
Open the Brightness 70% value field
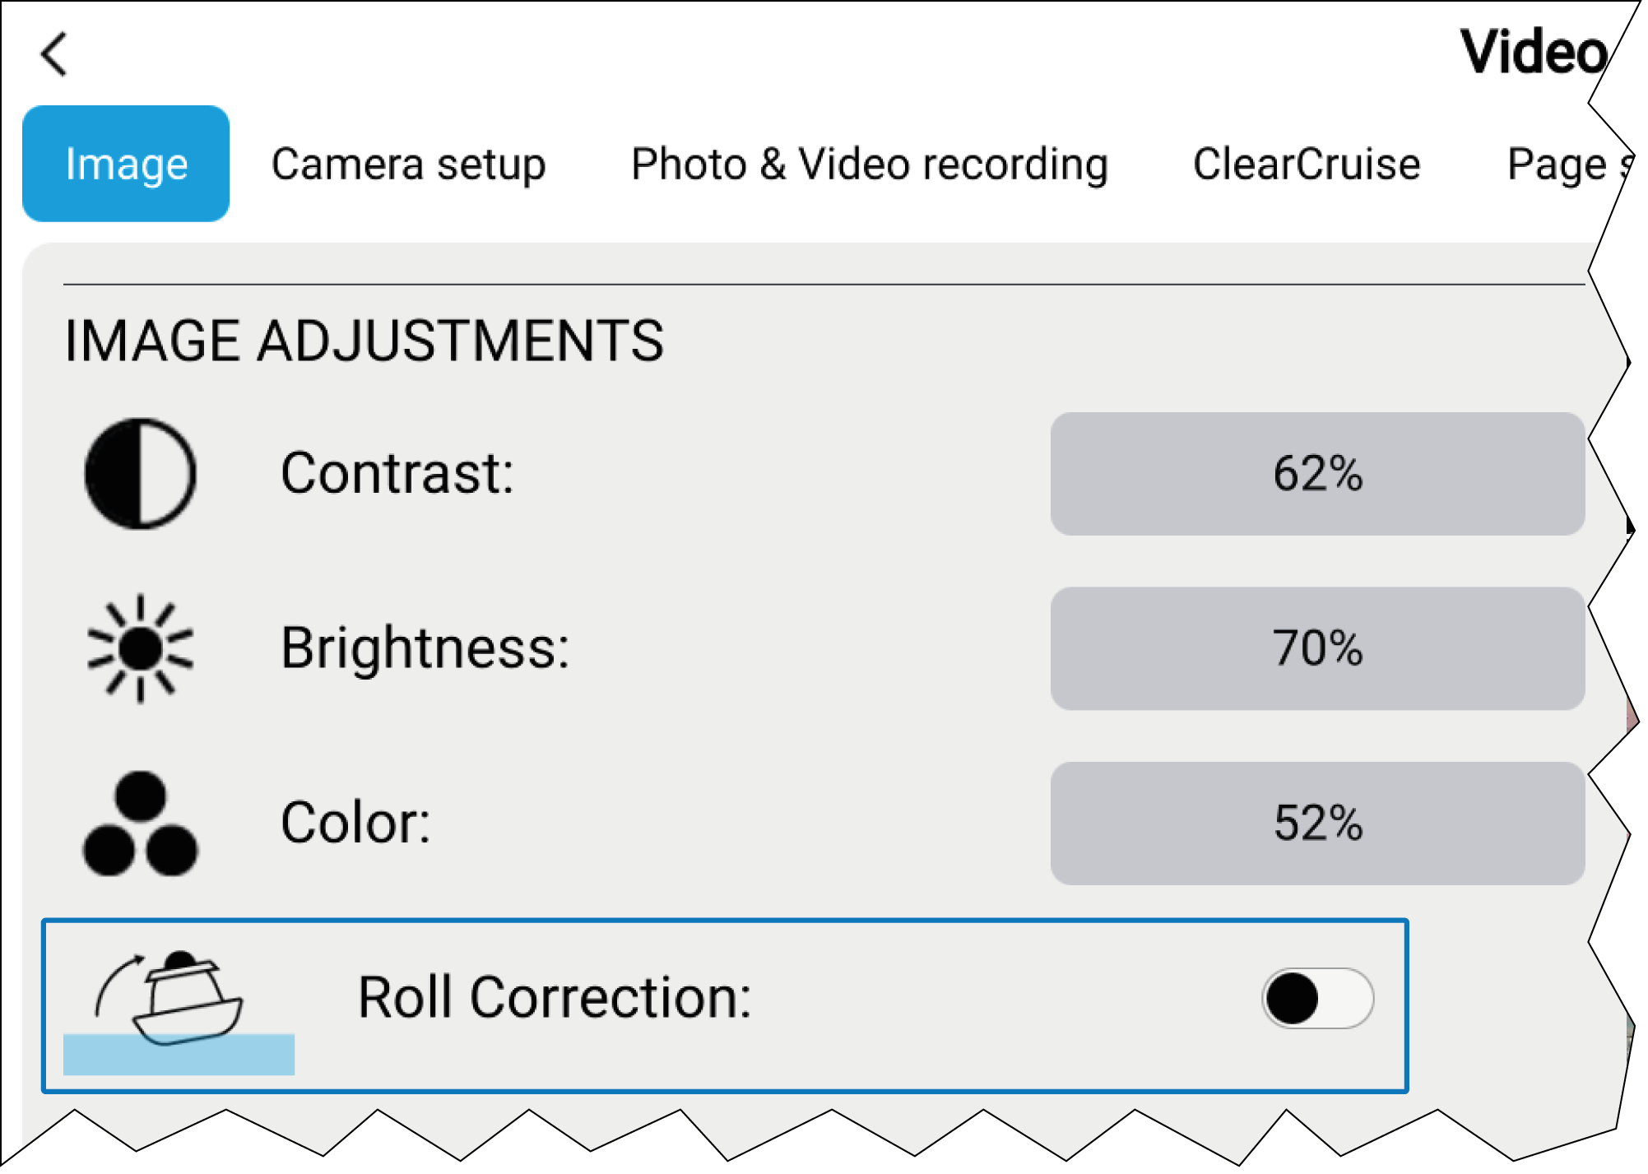1316,648
